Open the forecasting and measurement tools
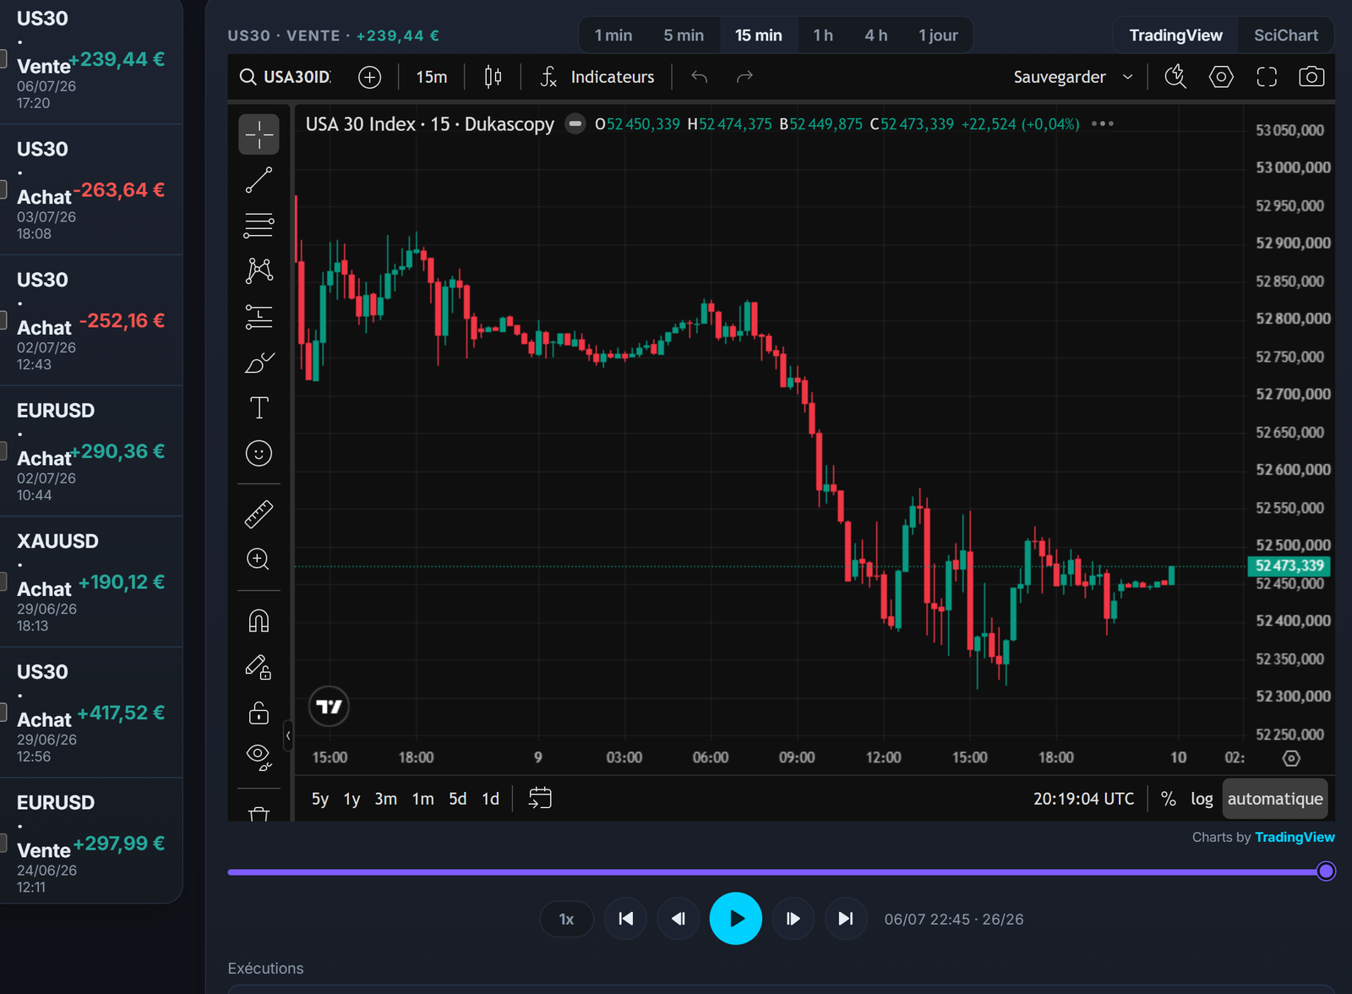Image resolution: width=1352 pixels, height=994 pixels. (259, 317)
